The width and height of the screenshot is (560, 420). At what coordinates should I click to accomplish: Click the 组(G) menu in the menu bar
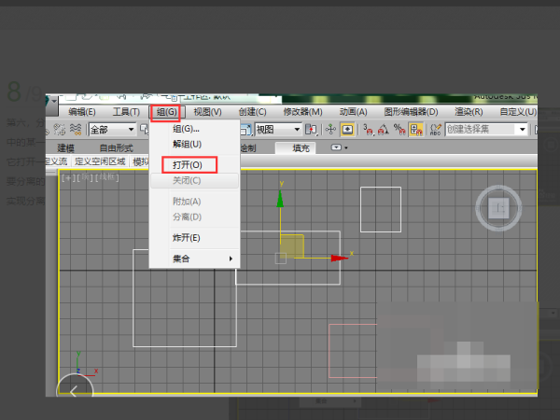tap(167, 112)
